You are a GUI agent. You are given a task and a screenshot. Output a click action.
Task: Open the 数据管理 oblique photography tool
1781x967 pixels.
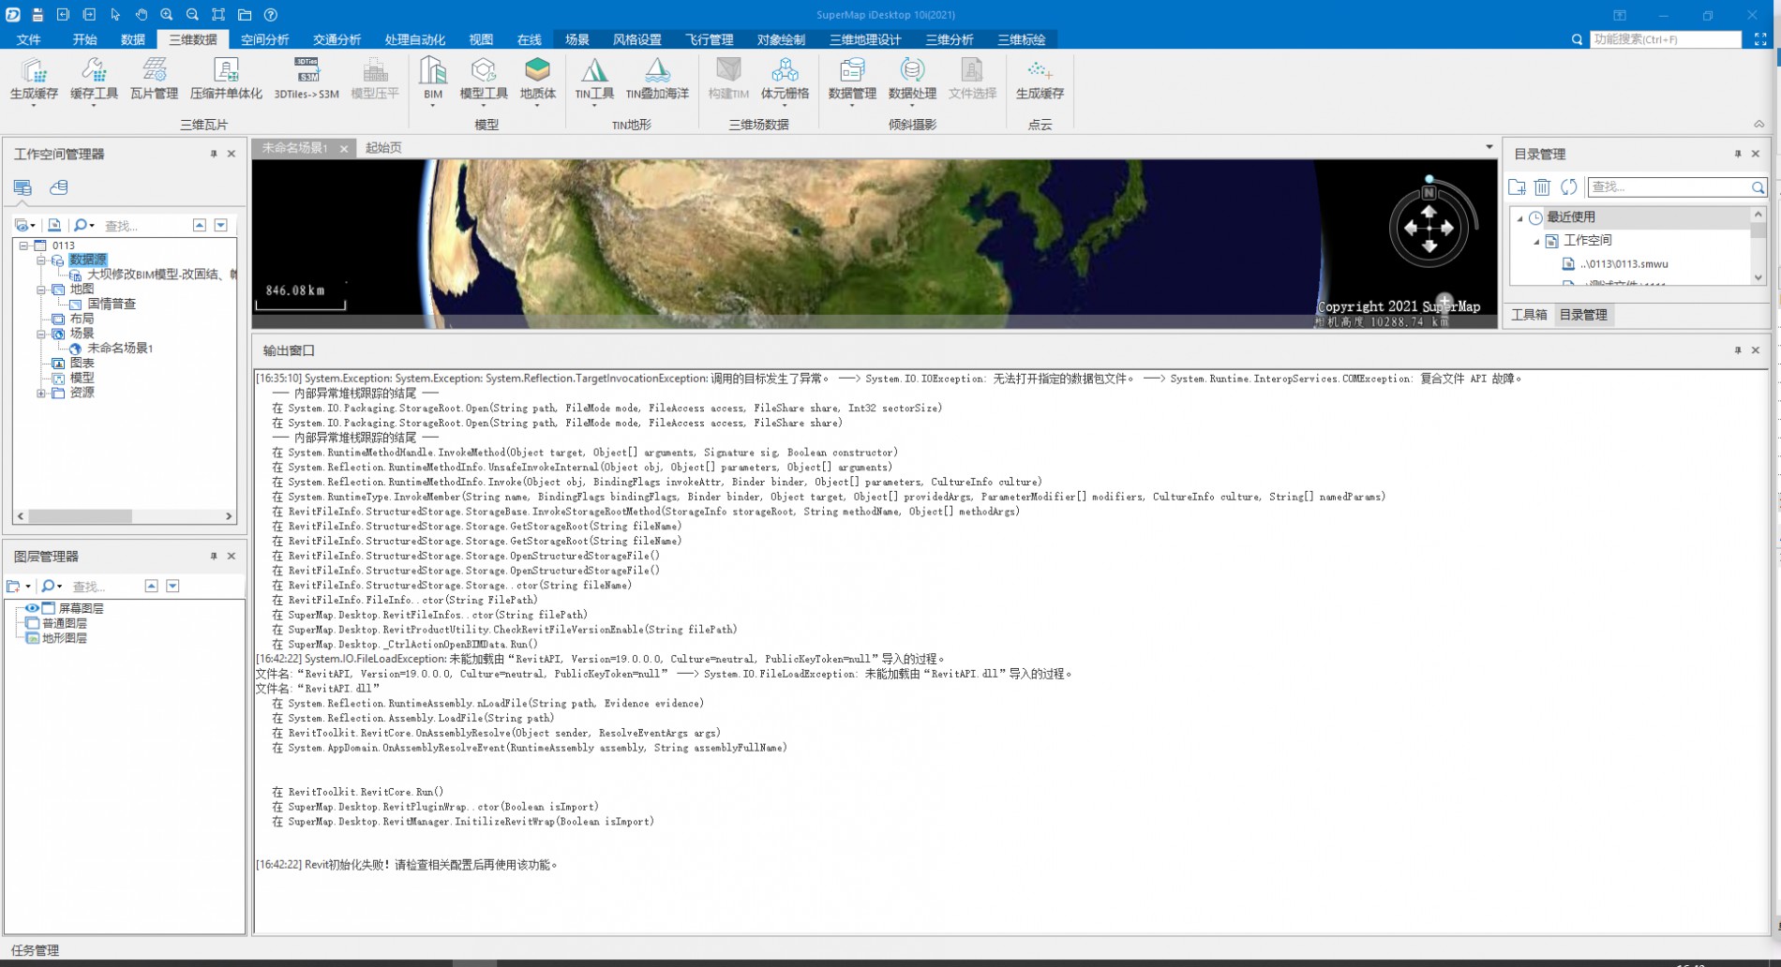point(852,80)
